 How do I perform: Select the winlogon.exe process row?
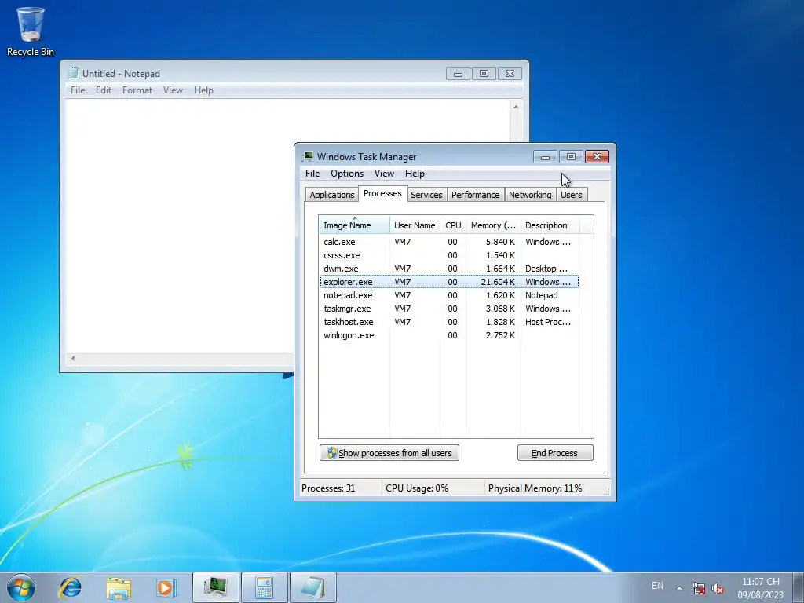tap(449, 334)
